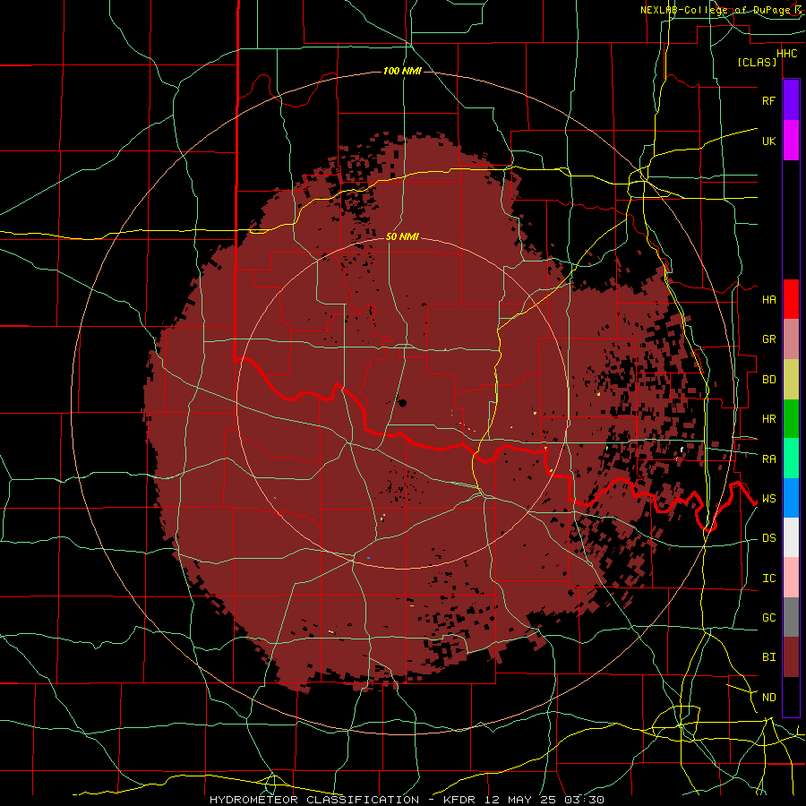
Task: Click the BI dark red legend swatch
Action: (791, 657)
